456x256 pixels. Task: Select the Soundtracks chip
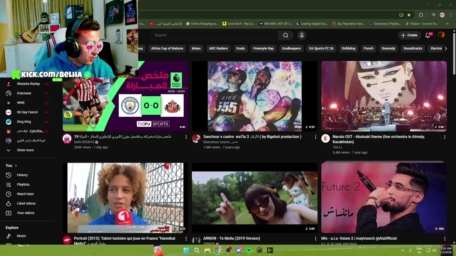(x=413, y=48)
